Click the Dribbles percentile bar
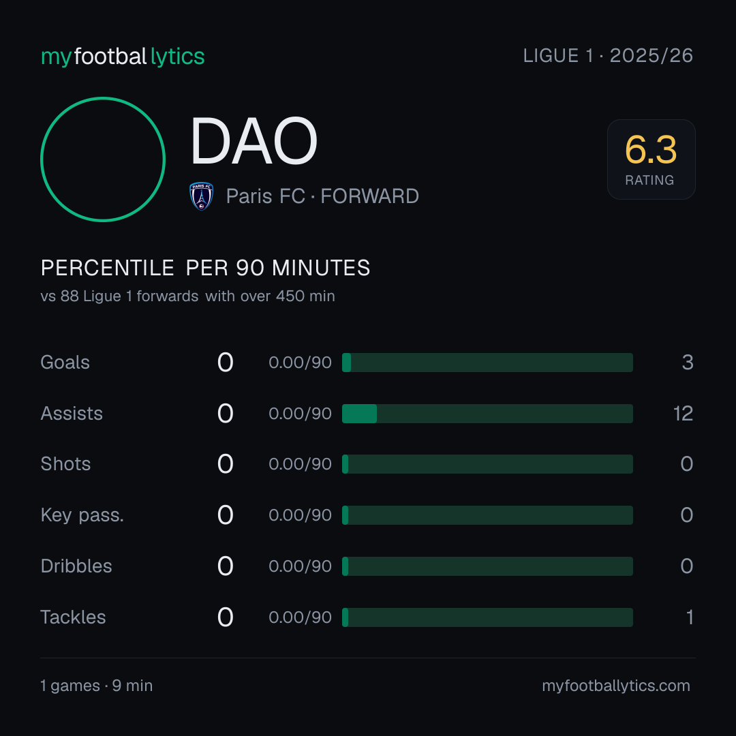 click(487, 566)
